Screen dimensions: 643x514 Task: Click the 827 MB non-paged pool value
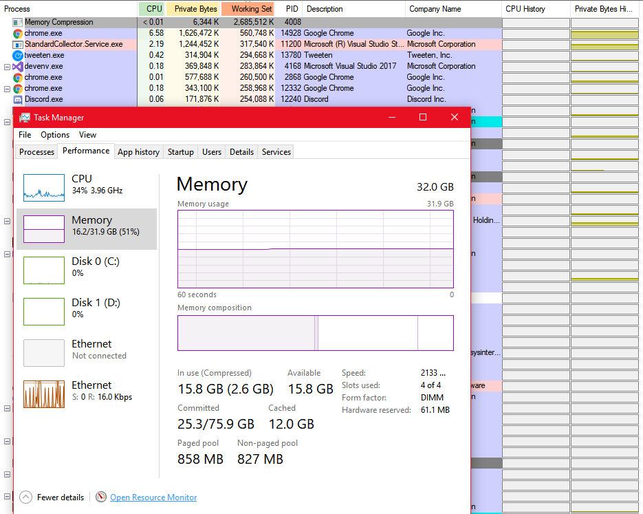click(260, 459)
